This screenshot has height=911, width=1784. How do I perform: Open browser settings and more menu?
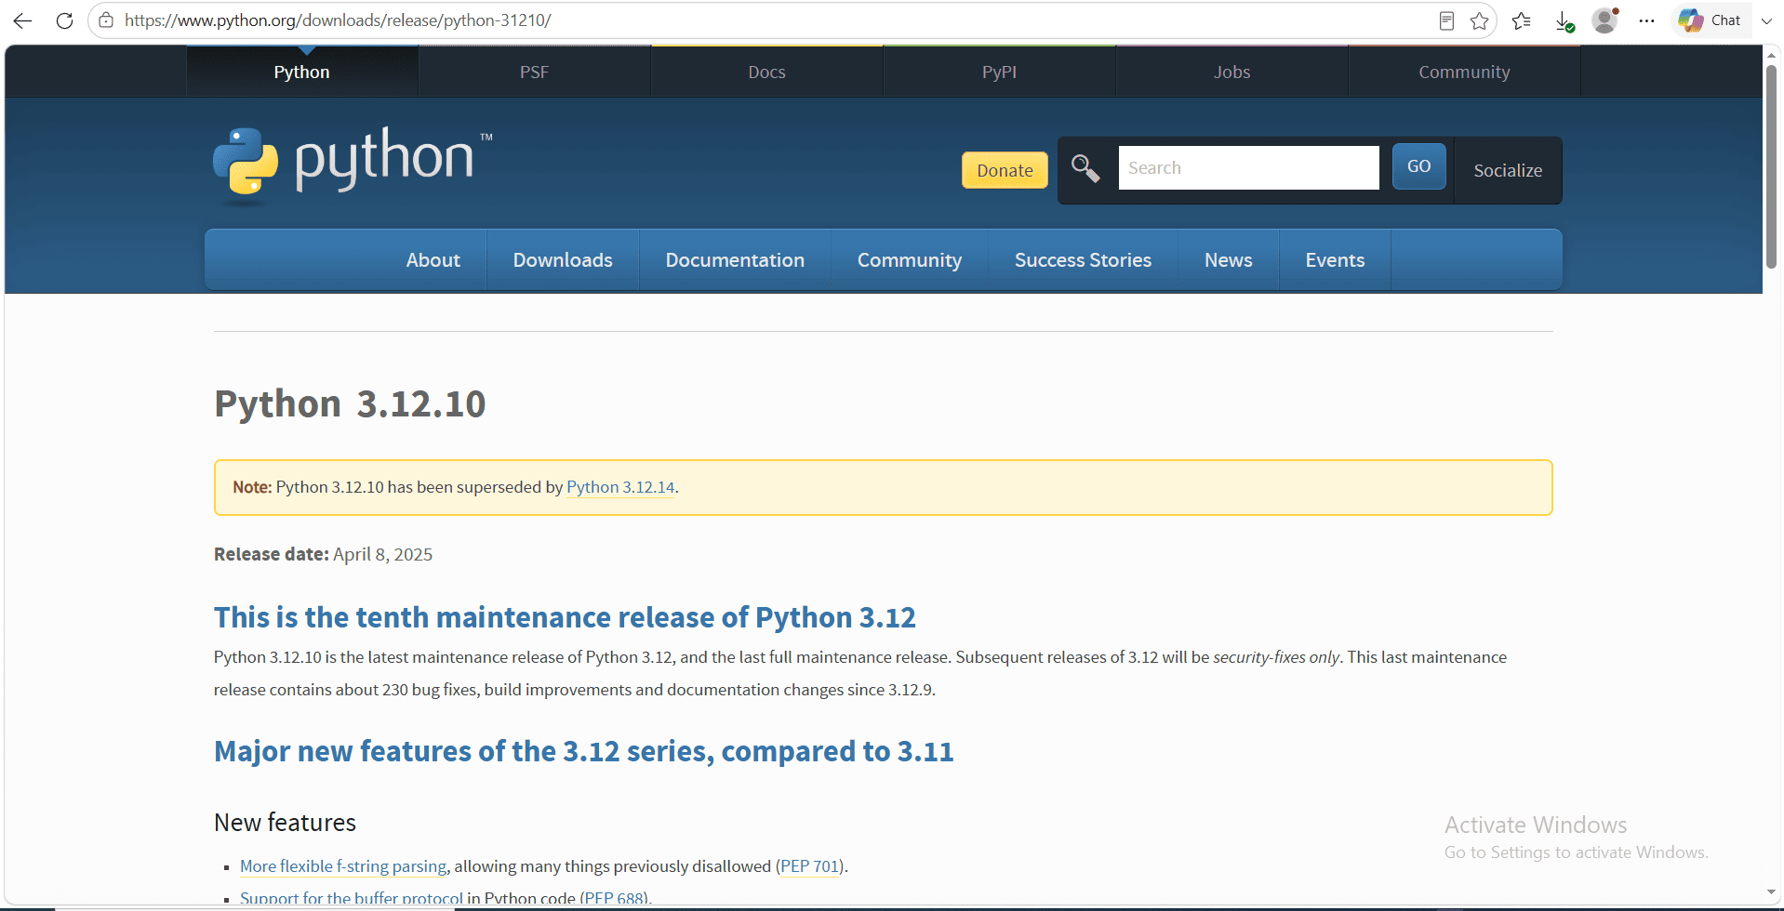(x=1647, y=20)
